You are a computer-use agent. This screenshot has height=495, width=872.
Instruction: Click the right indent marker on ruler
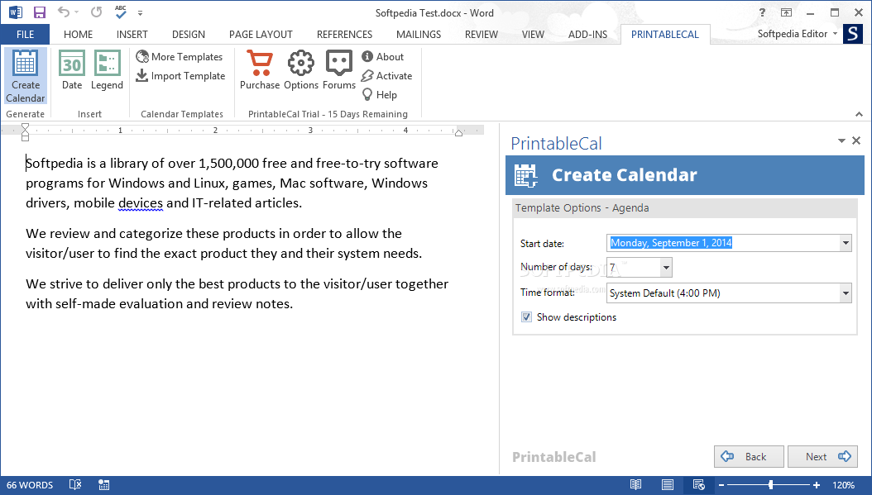[458, 132]
